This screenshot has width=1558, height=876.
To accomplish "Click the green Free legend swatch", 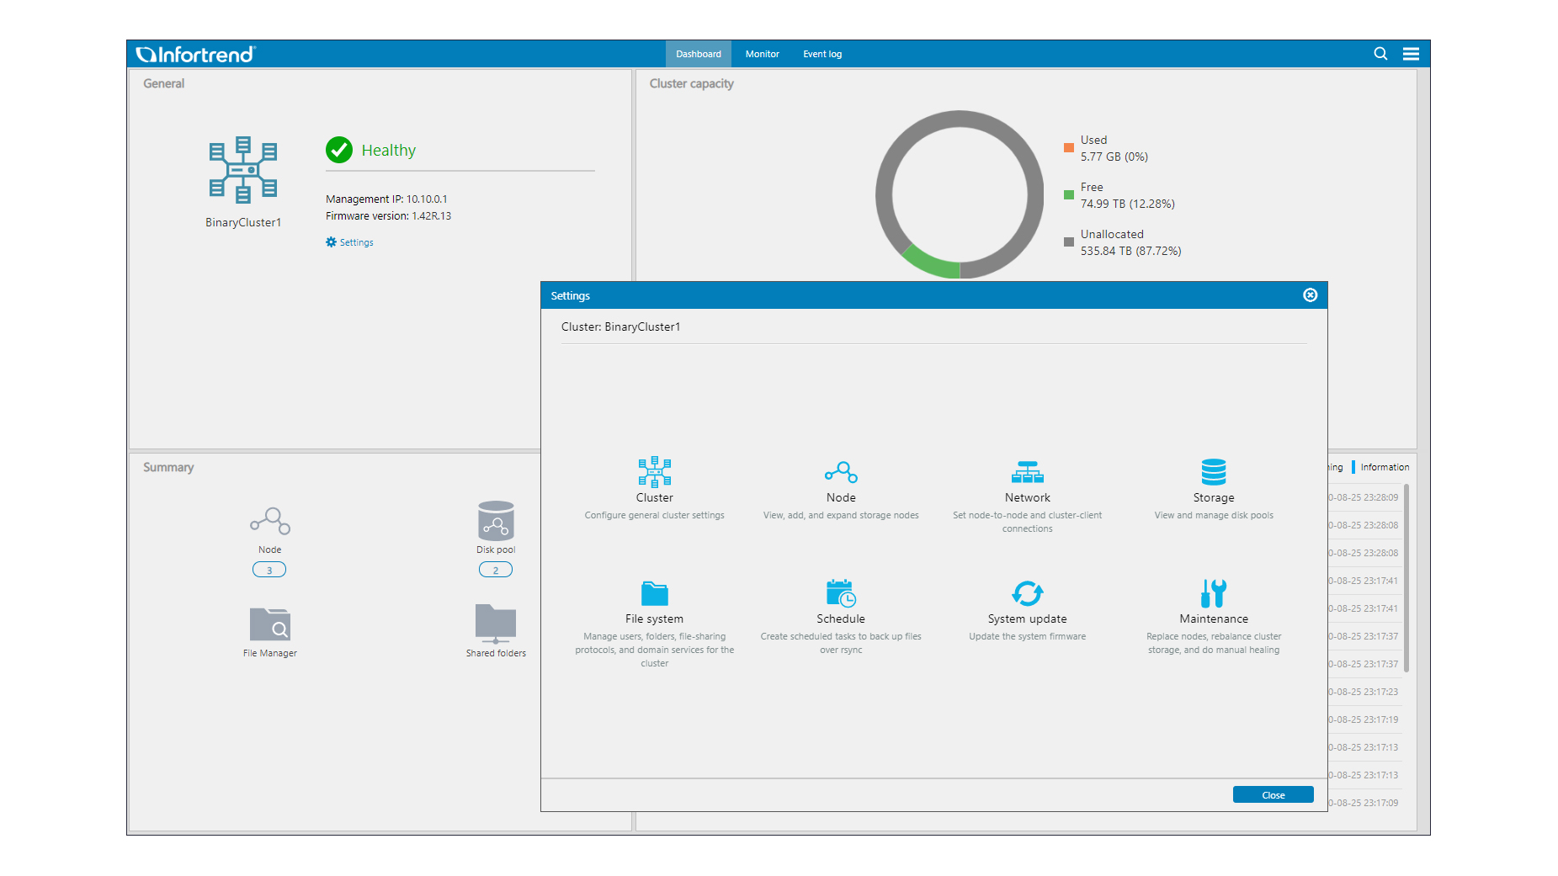I will 1069,195.
